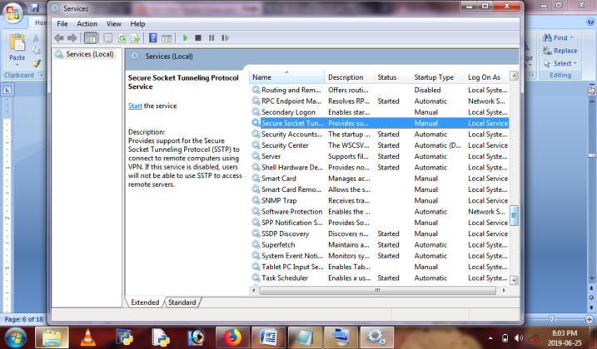This screenshot has width=597, height=349.
Task: Open VLC media player from taskbar
Action: pos(87,337)
